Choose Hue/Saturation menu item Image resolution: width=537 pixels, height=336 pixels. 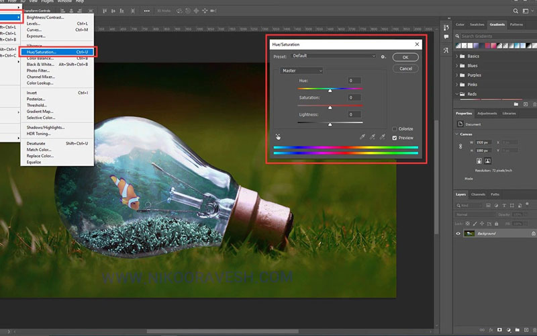[x=57, y=52]
